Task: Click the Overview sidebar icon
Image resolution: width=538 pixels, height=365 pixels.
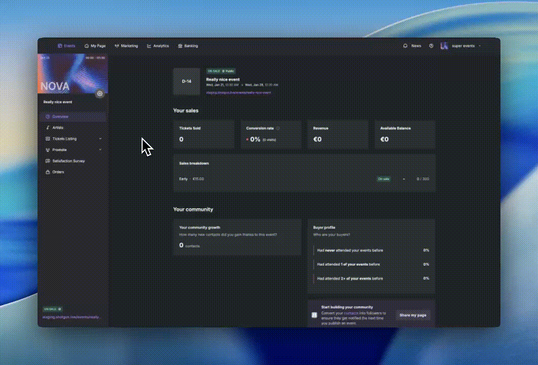Action: tap(48, 117)
